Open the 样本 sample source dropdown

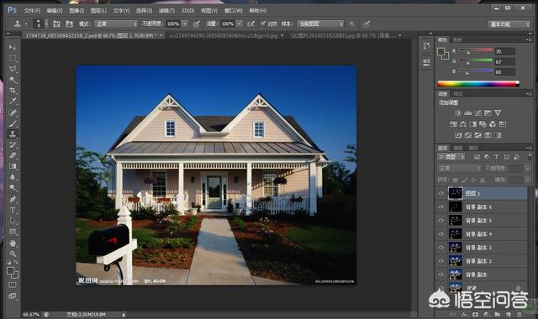click(320, 24)
